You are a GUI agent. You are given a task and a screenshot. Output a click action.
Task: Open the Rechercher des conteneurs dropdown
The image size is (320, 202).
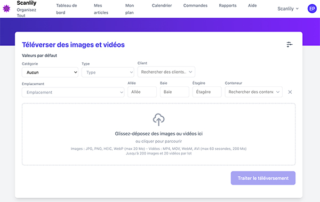(x=254, y=92)
